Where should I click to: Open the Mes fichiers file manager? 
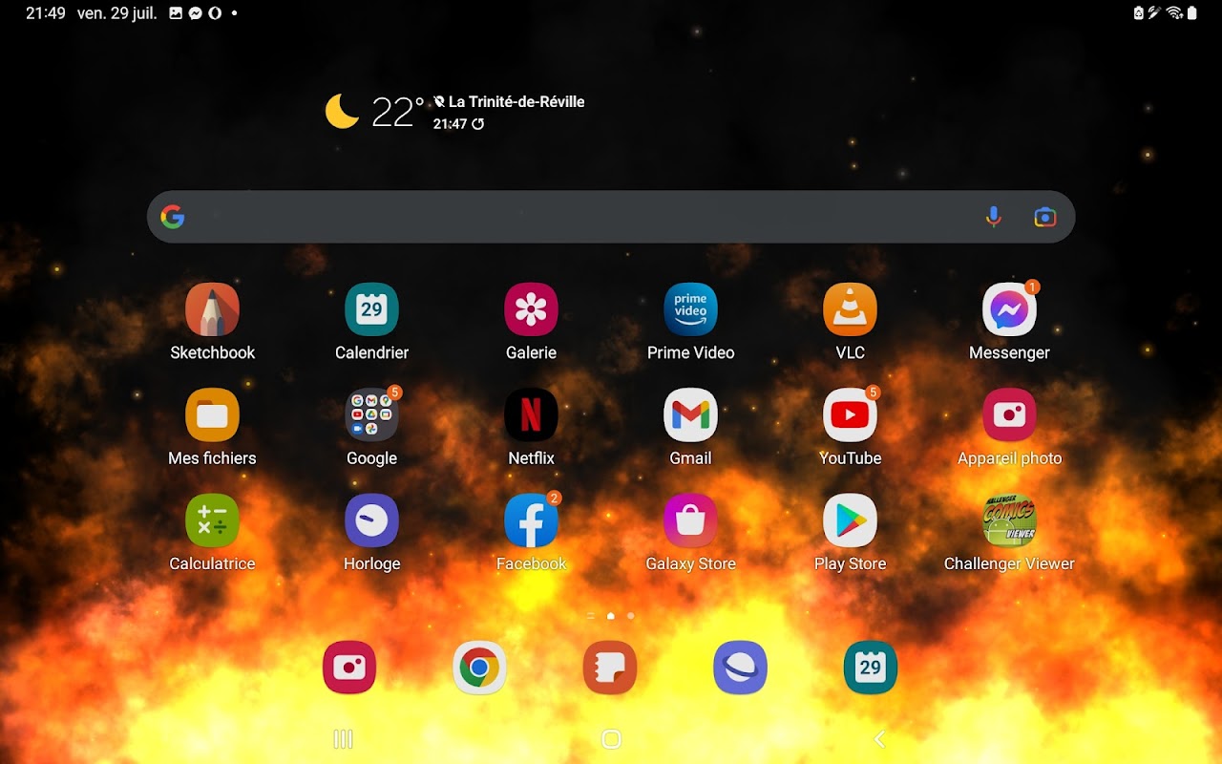tap(212, 415)
